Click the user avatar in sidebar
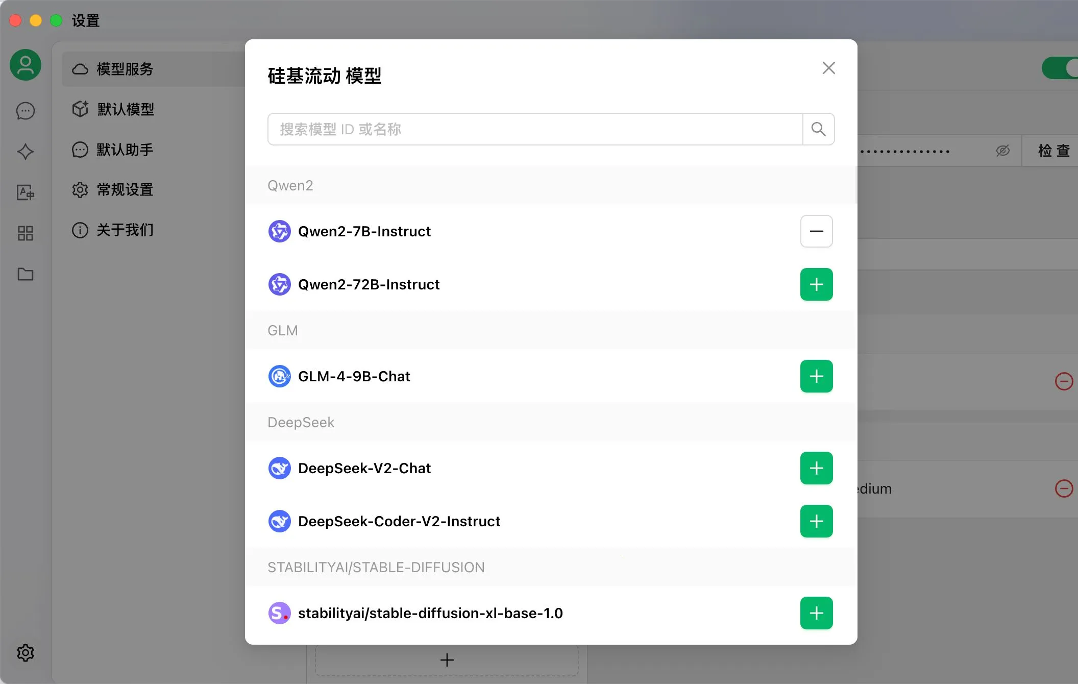The height and width of the screenshot is (684, 1078). click(25, 65)
